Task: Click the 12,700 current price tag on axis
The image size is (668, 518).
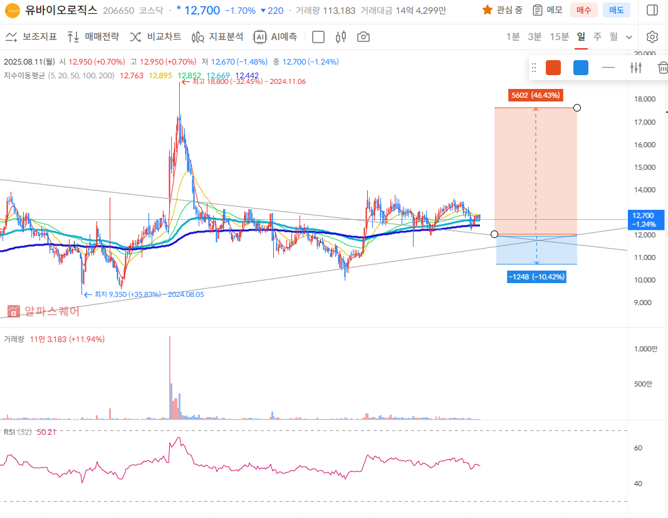Action: click(646, 220)
